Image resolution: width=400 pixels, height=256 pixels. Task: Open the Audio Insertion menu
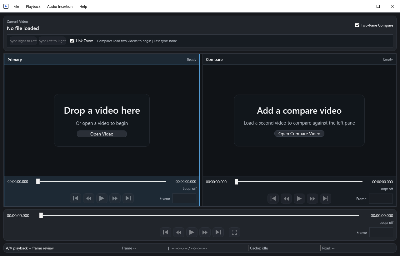[x=60, y=6]
